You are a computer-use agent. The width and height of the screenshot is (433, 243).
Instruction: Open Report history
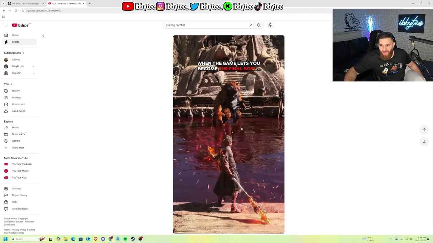(19, 195)
